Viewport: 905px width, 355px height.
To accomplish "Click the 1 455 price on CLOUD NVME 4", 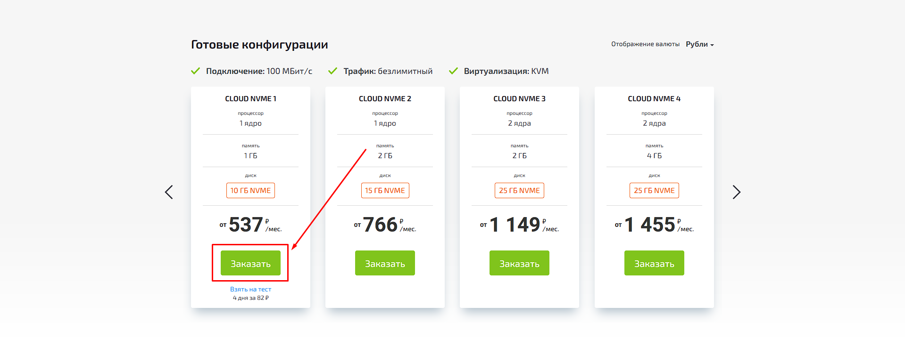I will 650,225.
